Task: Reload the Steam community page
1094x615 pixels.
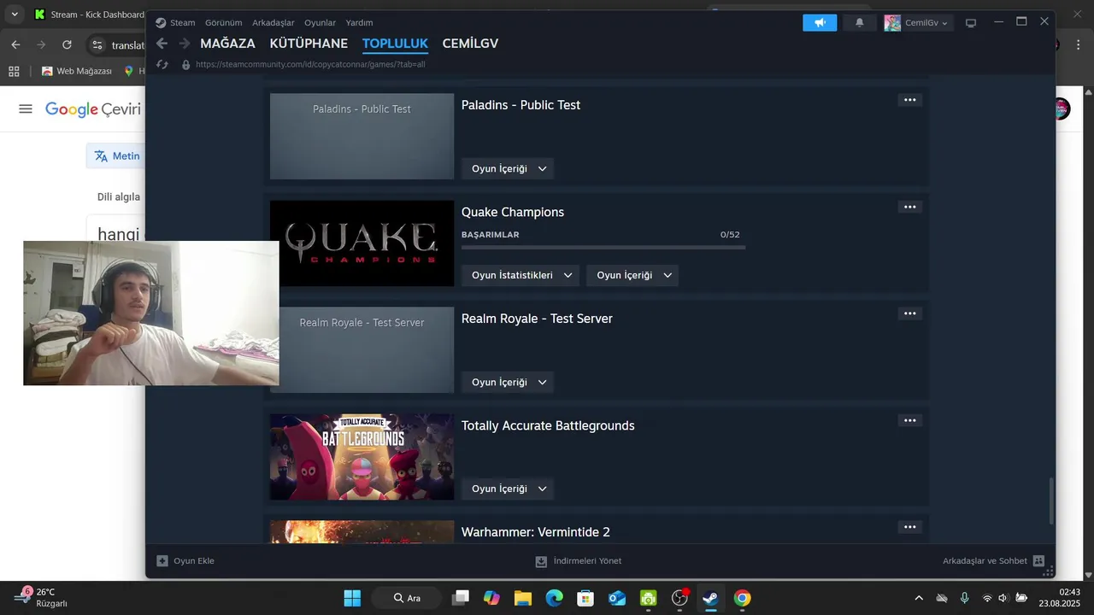Action: click(162, 64)
